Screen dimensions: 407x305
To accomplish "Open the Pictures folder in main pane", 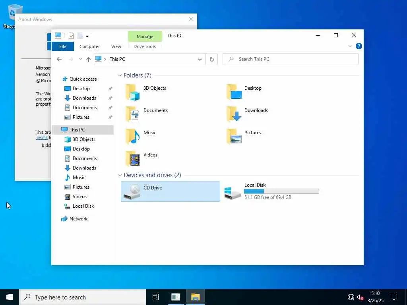I will (244, 137).
